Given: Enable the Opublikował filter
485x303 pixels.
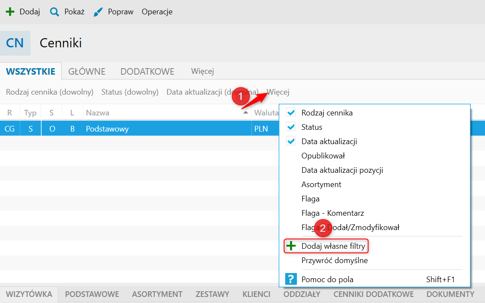Looking at the screenshot, I should [x=323, y=155].
